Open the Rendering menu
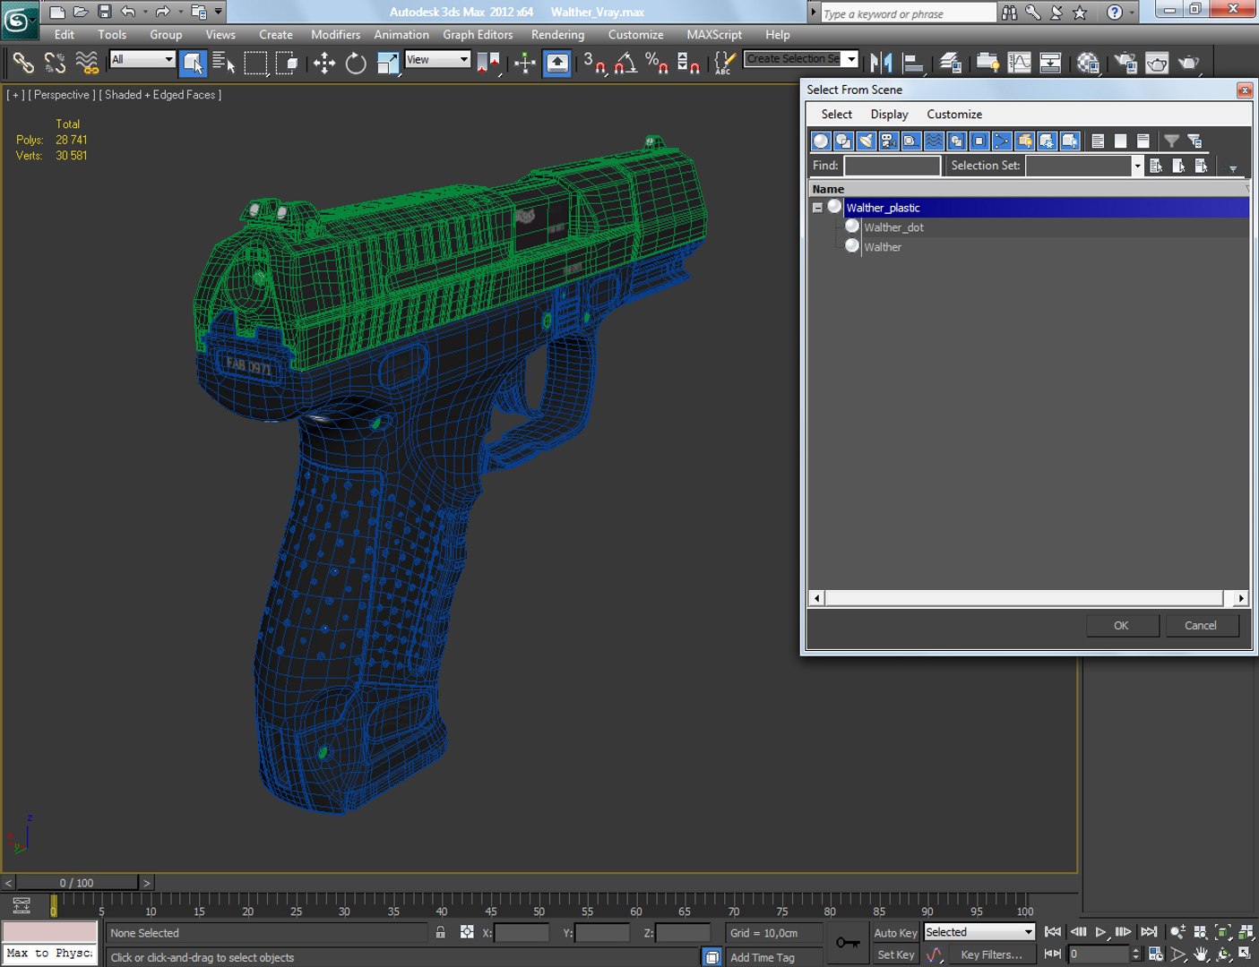The image size is (1259, 967). point(557,34)
